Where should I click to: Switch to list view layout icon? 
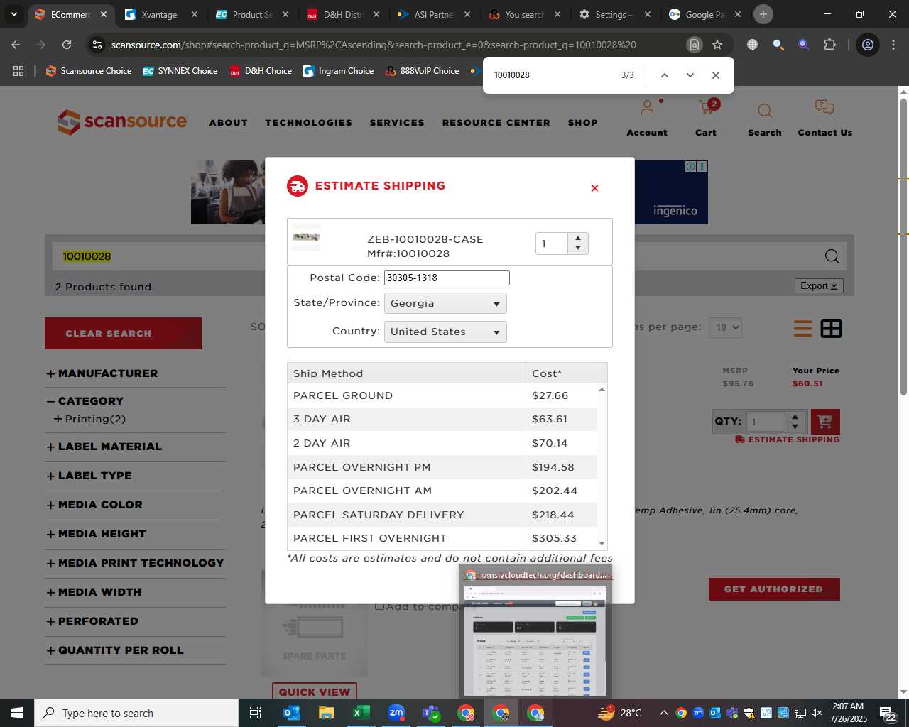pos(803,329)
